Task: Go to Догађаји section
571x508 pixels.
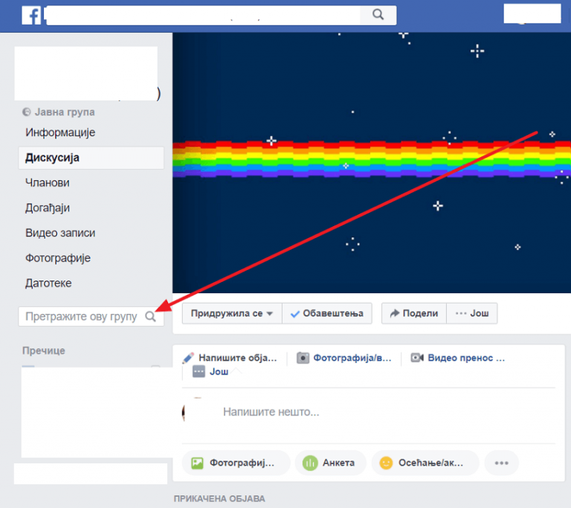Action: [x=48, y=208]
